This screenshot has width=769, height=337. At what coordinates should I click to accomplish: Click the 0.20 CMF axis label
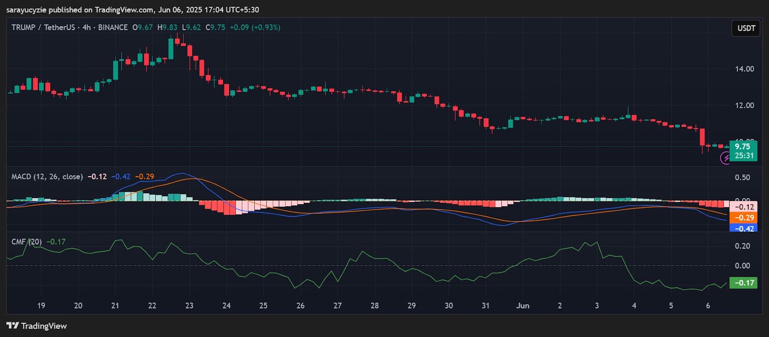point(743,246)
